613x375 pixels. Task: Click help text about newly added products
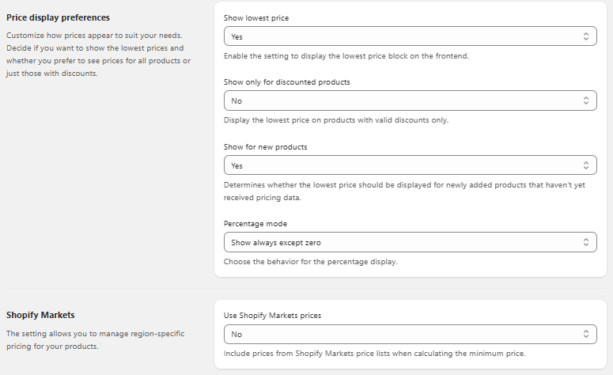coord(404,191)
